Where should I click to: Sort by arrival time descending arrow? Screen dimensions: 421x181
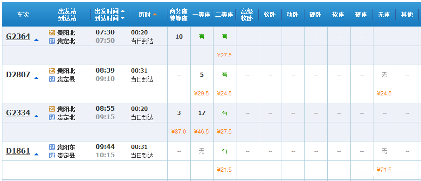click(123, 18)
